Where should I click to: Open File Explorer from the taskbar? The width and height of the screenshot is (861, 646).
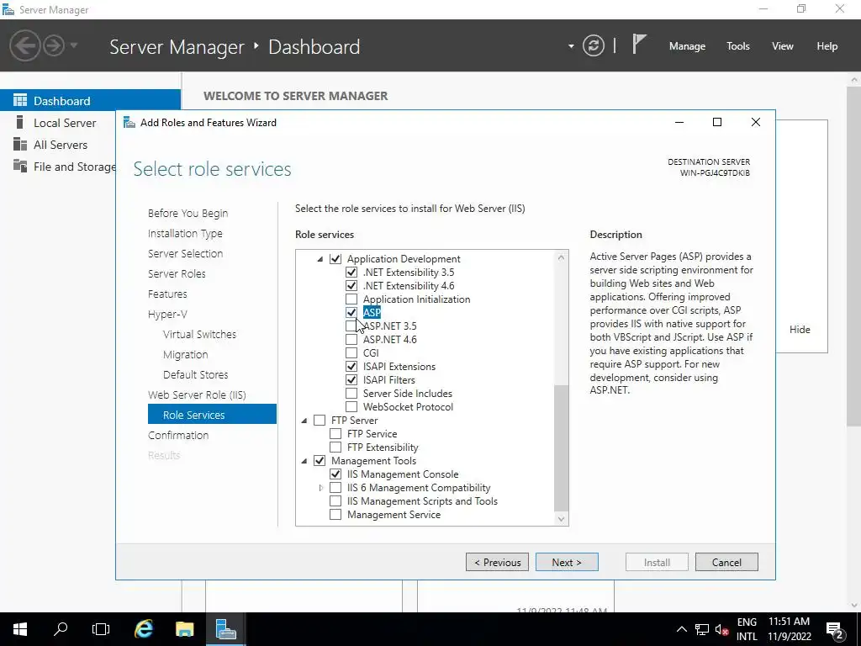[x=184, y=629]
